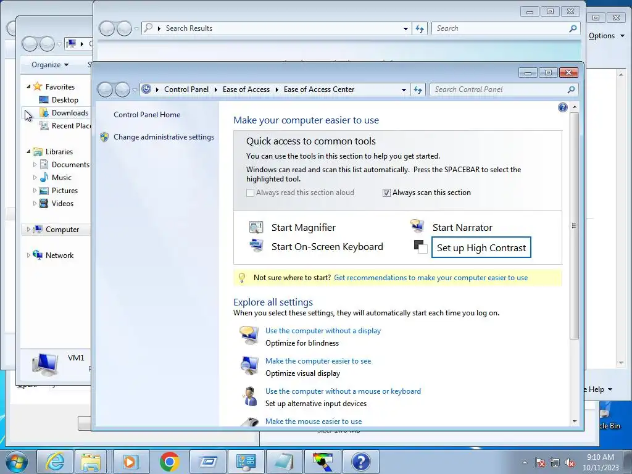Viewport: 632px width, 474px height.
Task: Click the Action Center flag tray icon
Action: (x=540, y=463)
